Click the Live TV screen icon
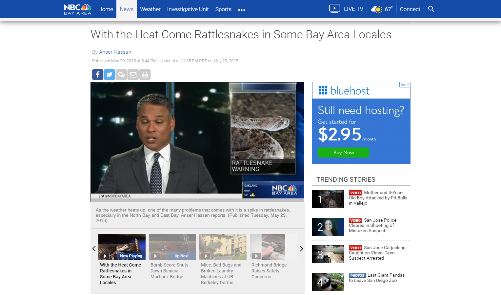 (x=334, y=9)
